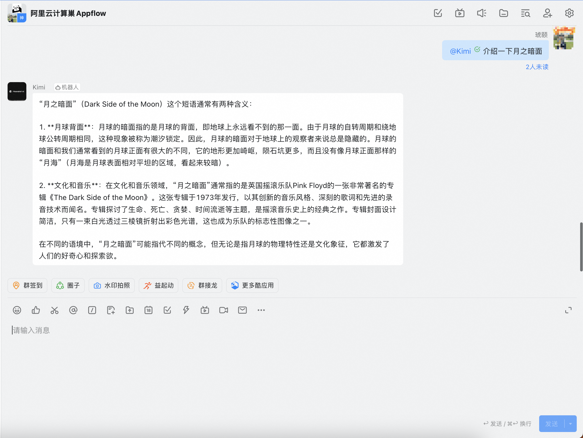Click the 更多酷应用 button
The width and height of the screenshot is (583, 438).
(x=252, y=285)
